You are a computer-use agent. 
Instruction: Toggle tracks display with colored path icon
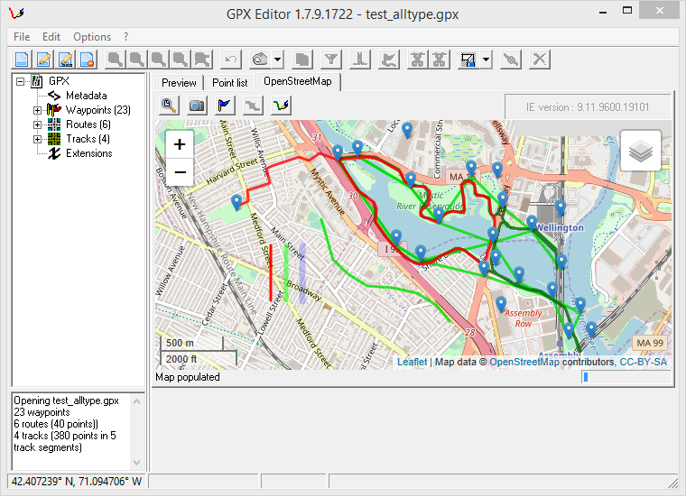[x=282, y=105]
